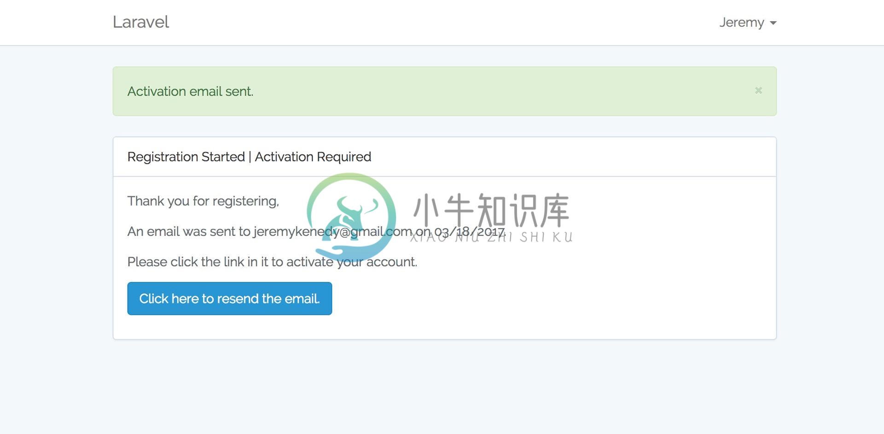Dismiss the Activation email sent alert
This screenshot has height=434, width=884.
click(x=758, y=91)
